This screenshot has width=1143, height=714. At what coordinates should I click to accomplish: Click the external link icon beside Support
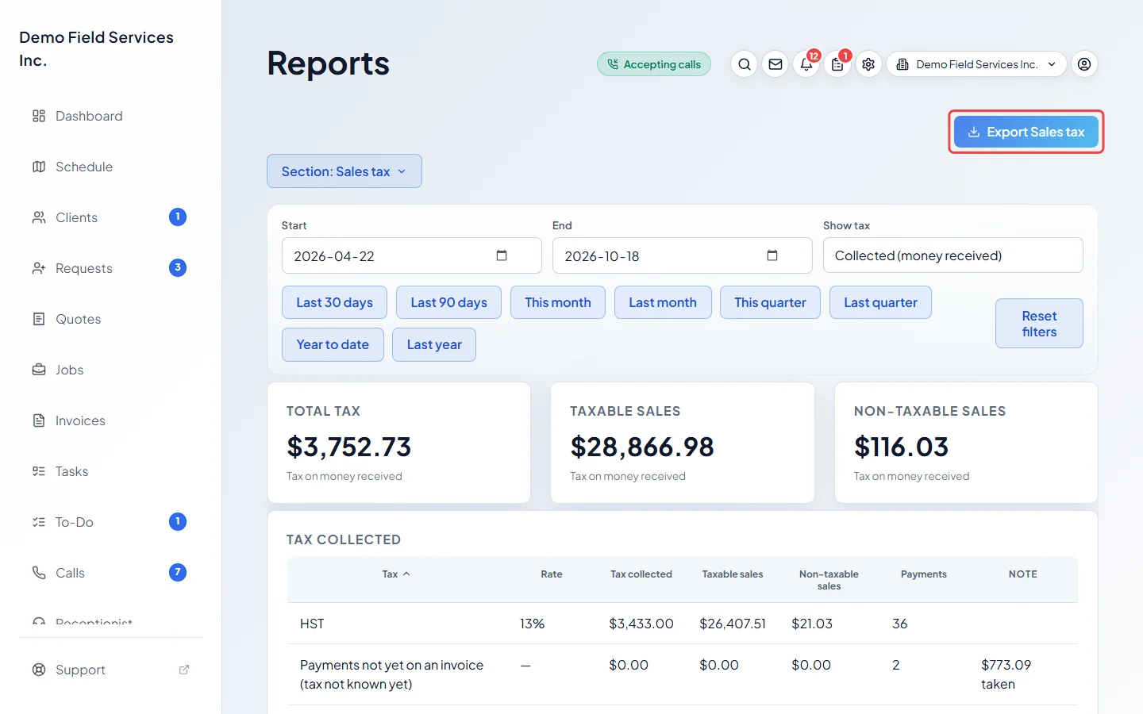[184, 670]
